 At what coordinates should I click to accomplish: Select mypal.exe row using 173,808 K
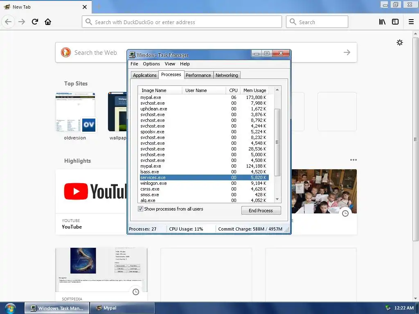(x=203, y=97)
